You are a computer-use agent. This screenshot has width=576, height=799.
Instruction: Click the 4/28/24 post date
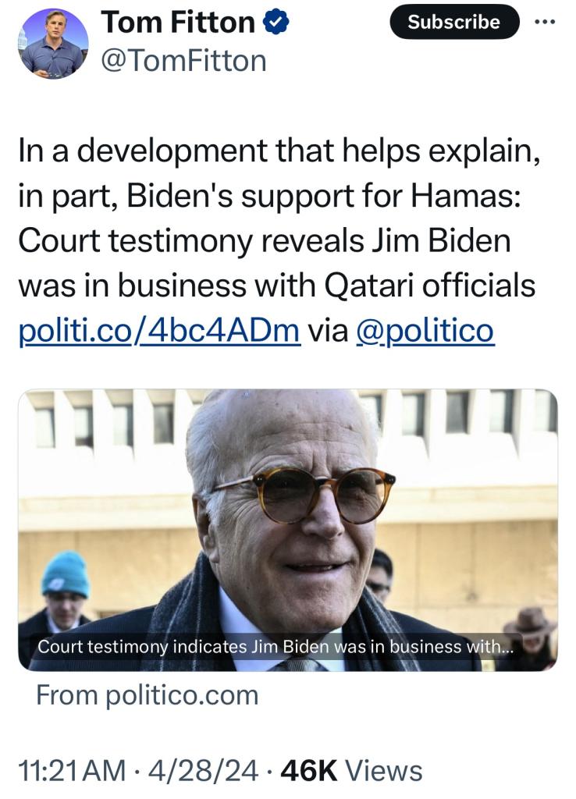pyautogui.click(x=204, y=771)
